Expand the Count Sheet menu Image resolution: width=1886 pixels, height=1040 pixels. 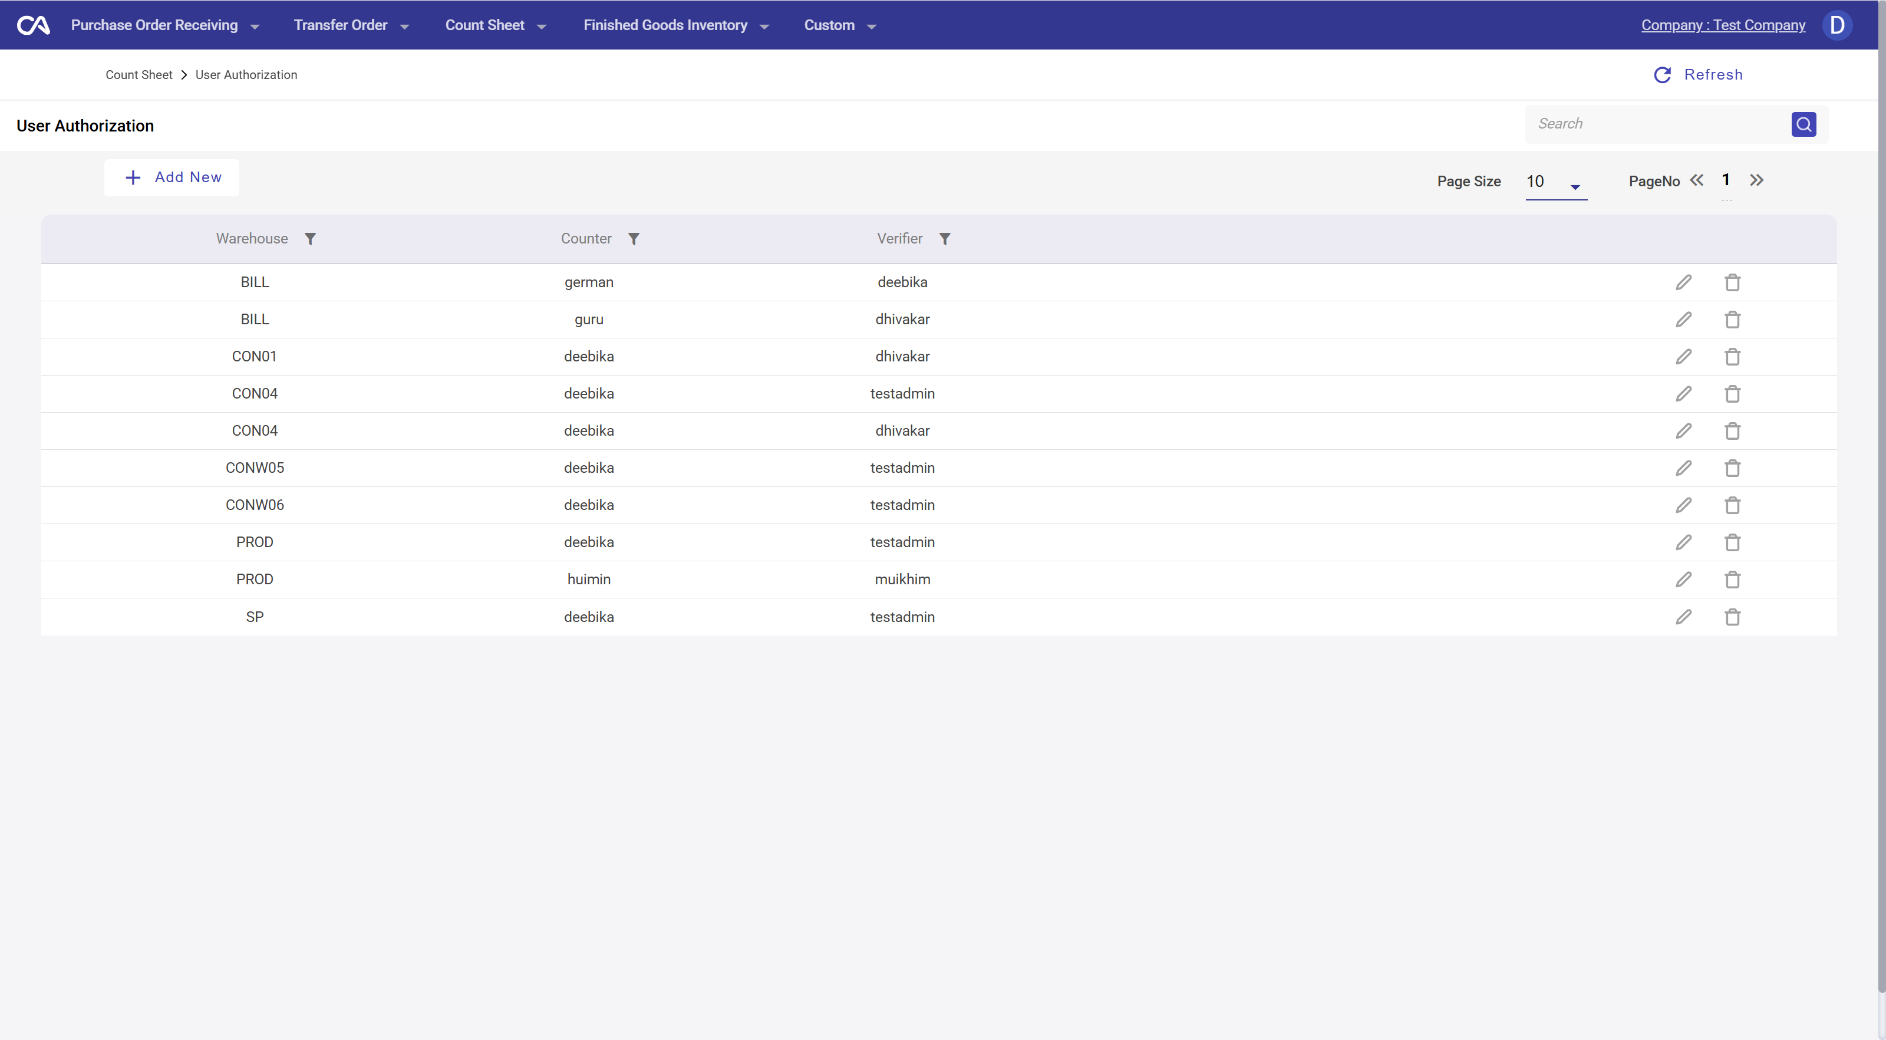coord(496,25)
